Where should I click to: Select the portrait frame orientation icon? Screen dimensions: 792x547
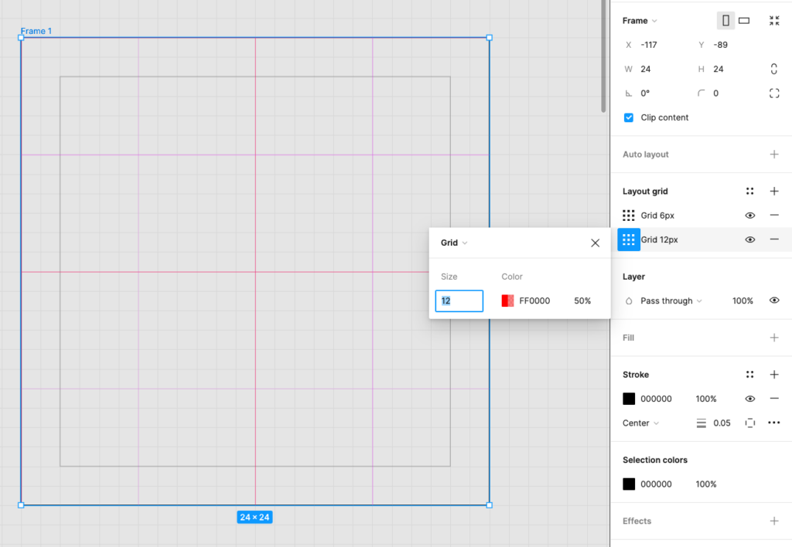[725, 21]
